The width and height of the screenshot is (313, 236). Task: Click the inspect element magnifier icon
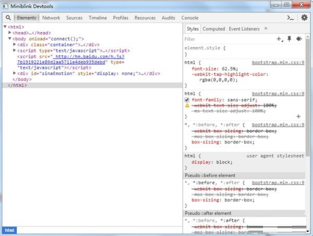click(8, 18)
